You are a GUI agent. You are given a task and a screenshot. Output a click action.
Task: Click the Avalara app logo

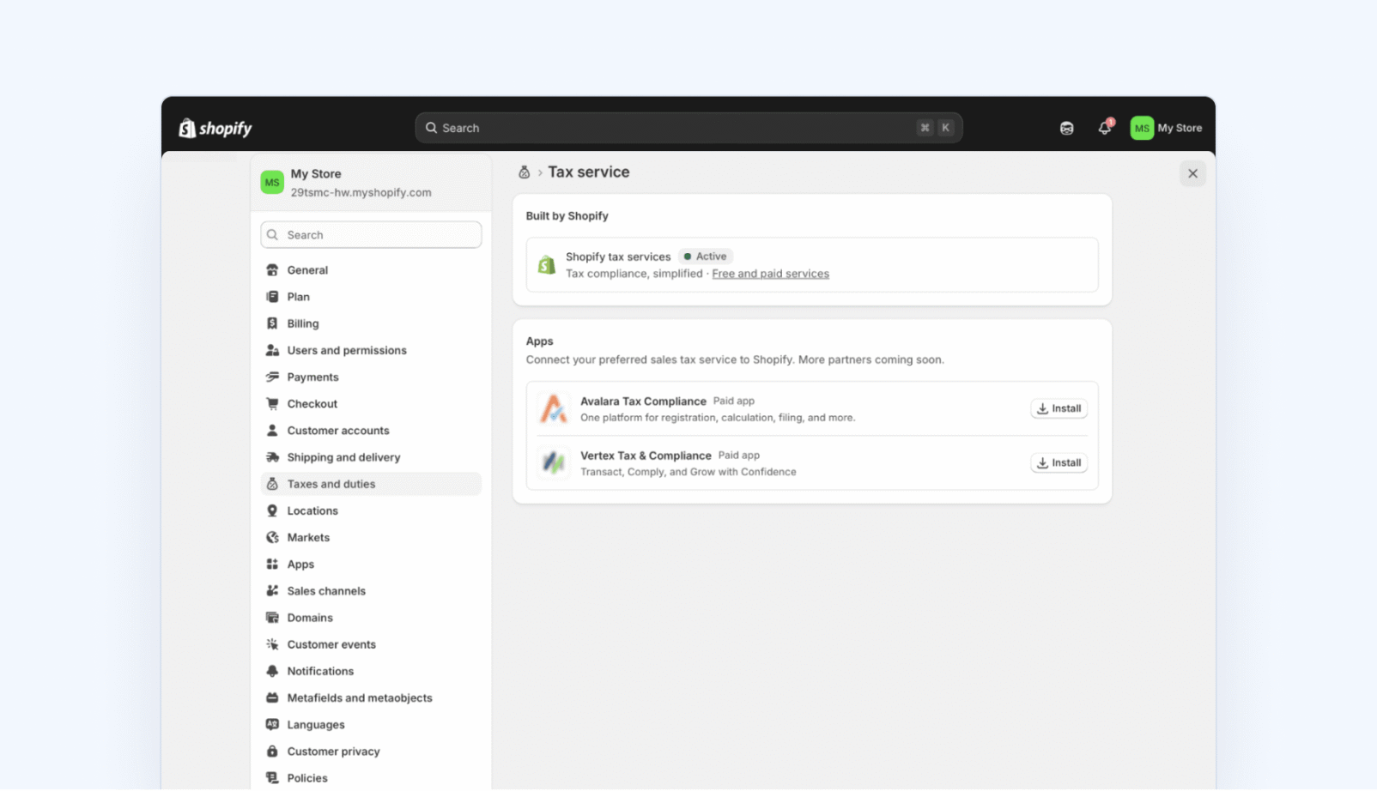554,408
